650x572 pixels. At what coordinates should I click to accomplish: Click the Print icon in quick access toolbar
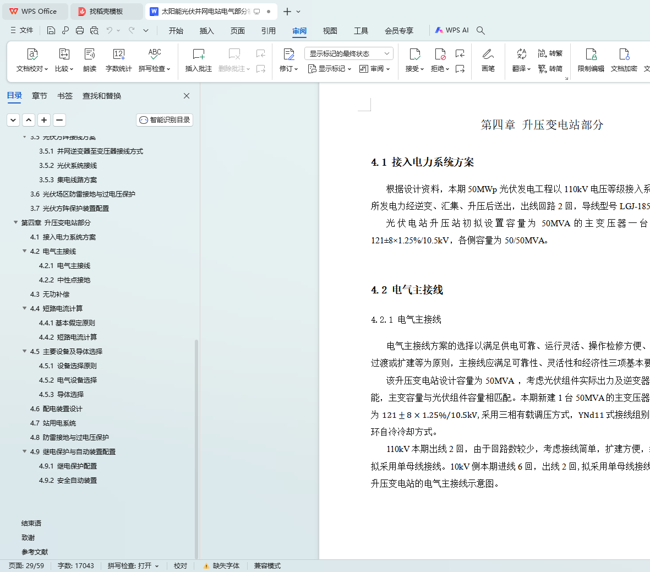(x=80, y=30)
